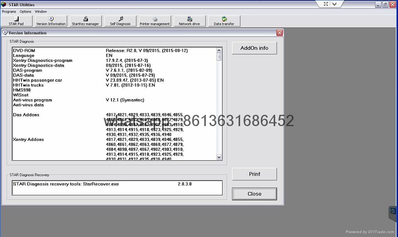Image resolution: width=398 pixels, height=237 pixels.
Task: Click the fullscreen toggle icon at top
Action: 326,4
